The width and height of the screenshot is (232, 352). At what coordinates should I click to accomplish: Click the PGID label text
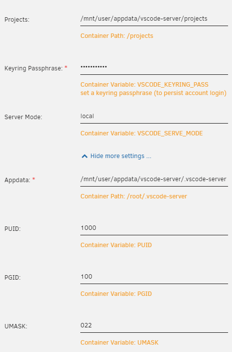13,278
